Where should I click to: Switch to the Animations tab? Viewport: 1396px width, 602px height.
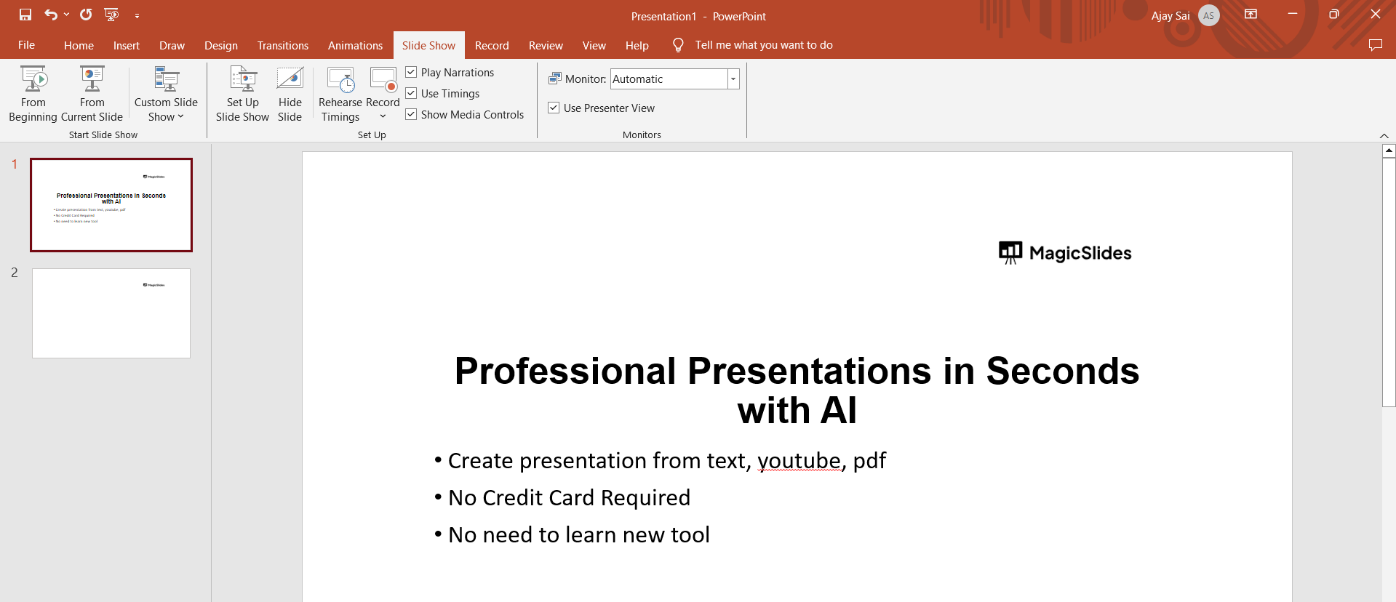click(355, 45)
